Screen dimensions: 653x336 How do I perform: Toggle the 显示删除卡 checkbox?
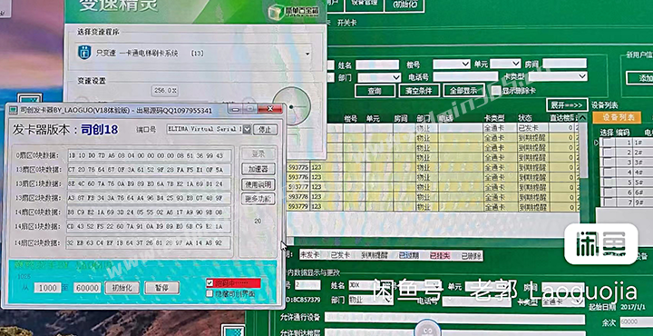pos(496,91)
